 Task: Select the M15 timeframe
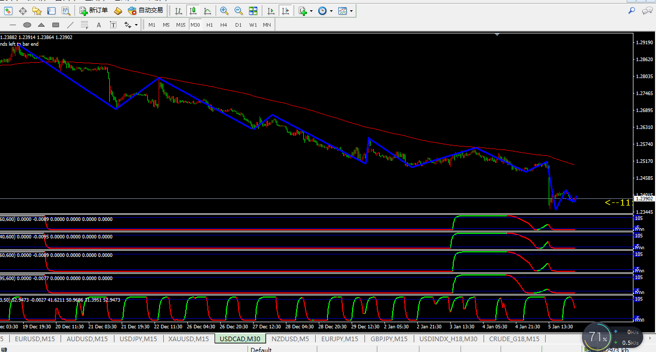click(x=181, y=25)
